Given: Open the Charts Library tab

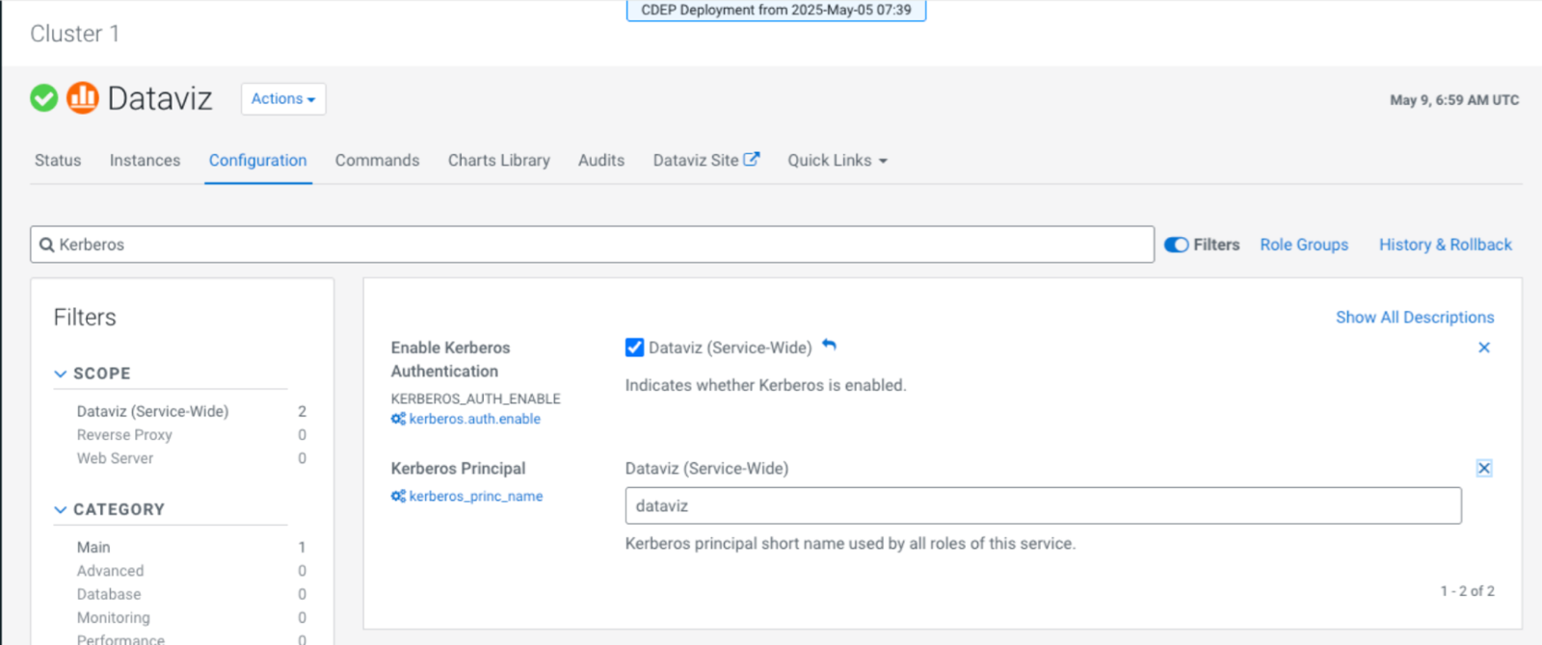Looking at the screenshot, I should point(498,161).
